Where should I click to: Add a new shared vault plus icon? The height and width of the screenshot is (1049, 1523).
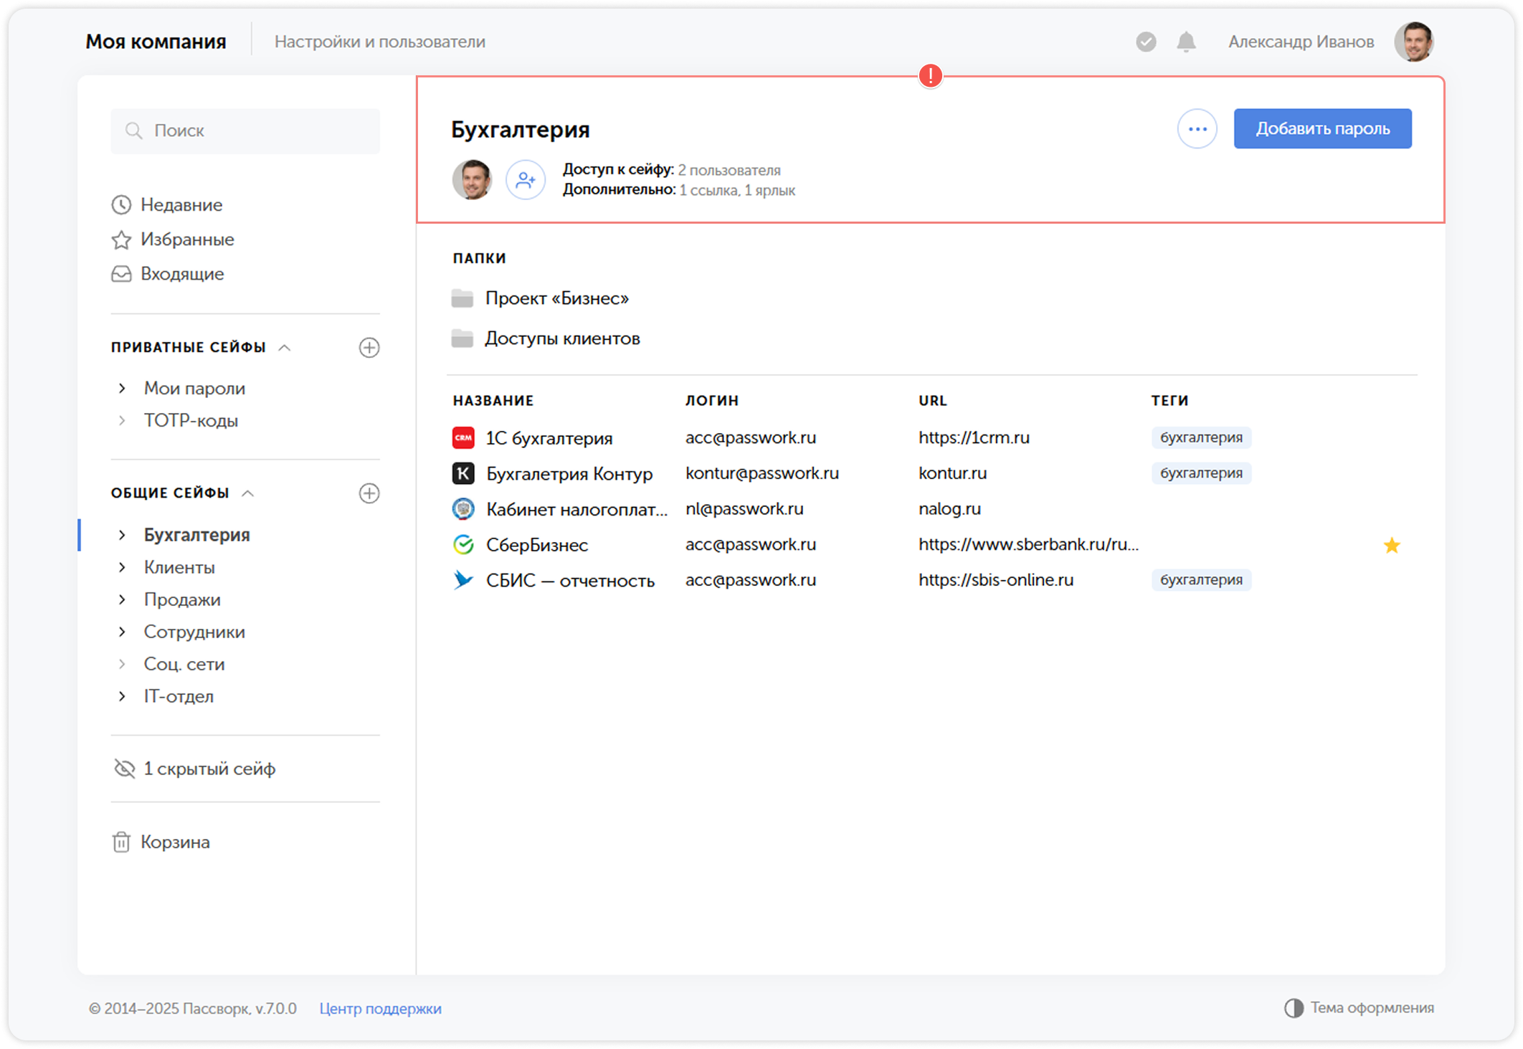click(369, 493)
